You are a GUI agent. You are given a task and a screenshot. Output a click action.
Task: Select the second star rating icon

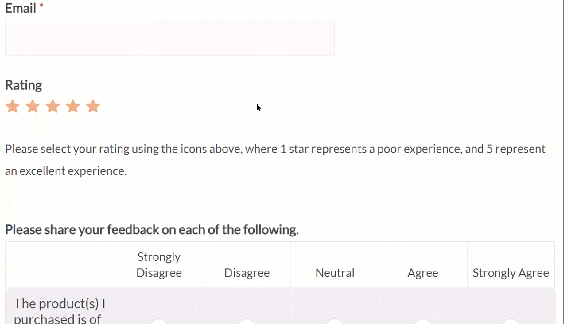(33, 106)
